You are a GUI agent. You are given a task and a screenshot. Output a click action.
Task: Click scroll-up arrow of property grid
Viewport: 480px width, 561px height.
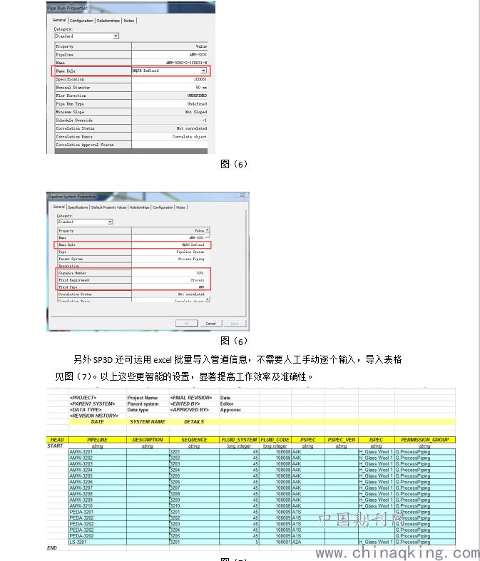(208, 230)
